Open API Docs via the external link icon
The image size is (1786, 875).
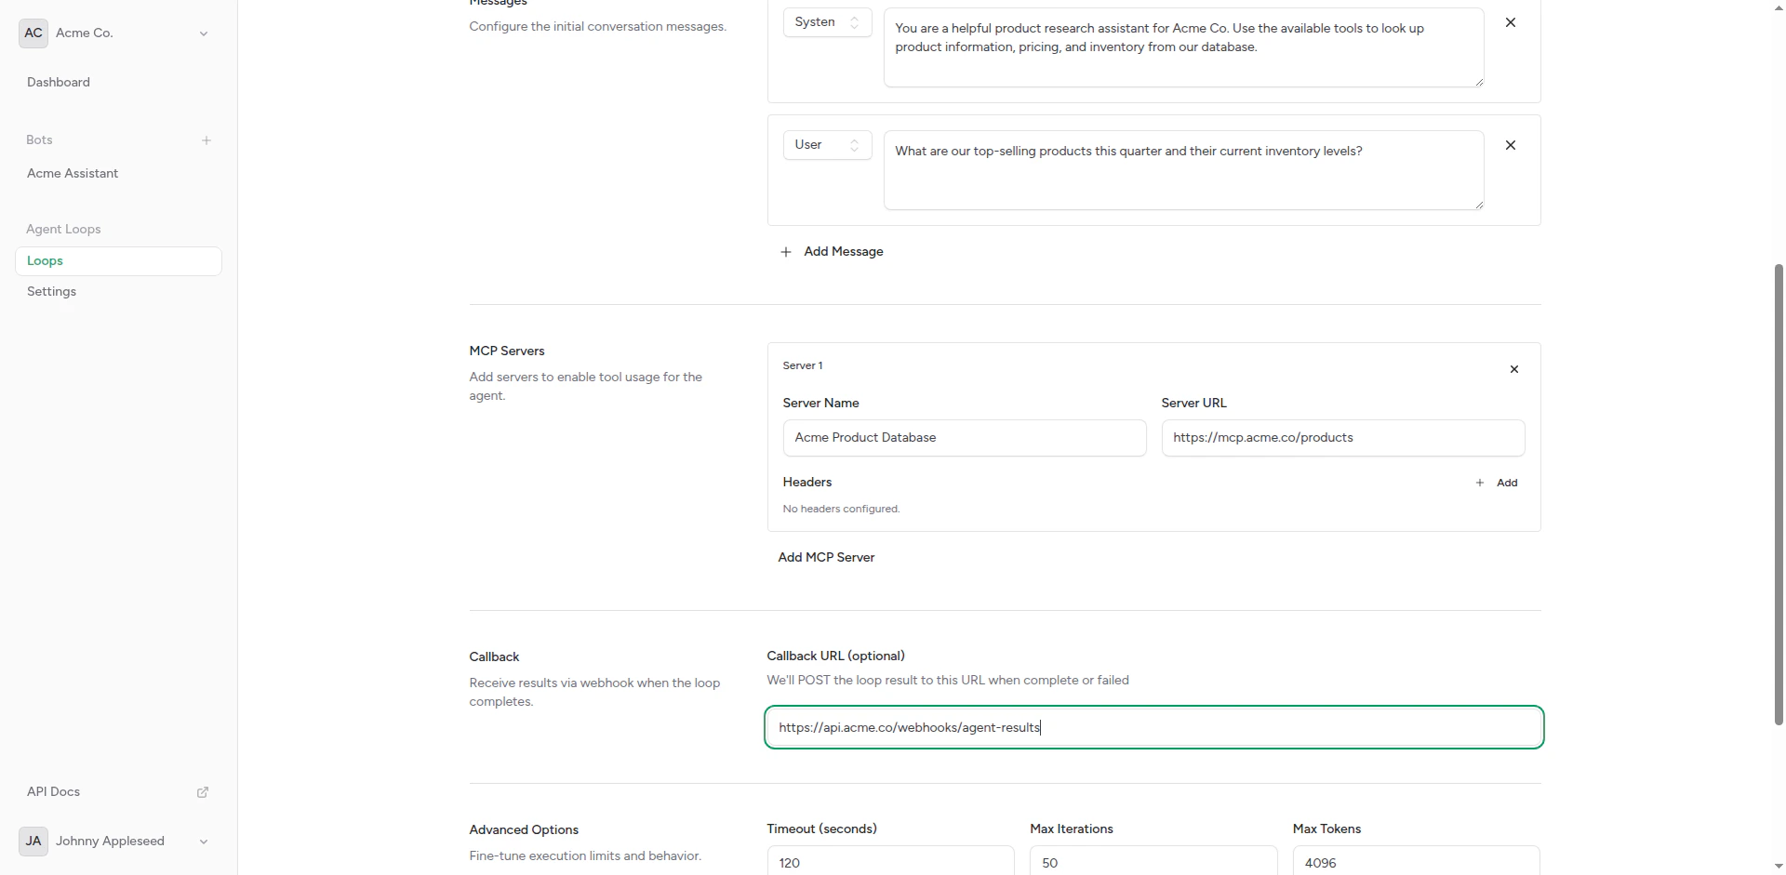click(x=202, y=791)
